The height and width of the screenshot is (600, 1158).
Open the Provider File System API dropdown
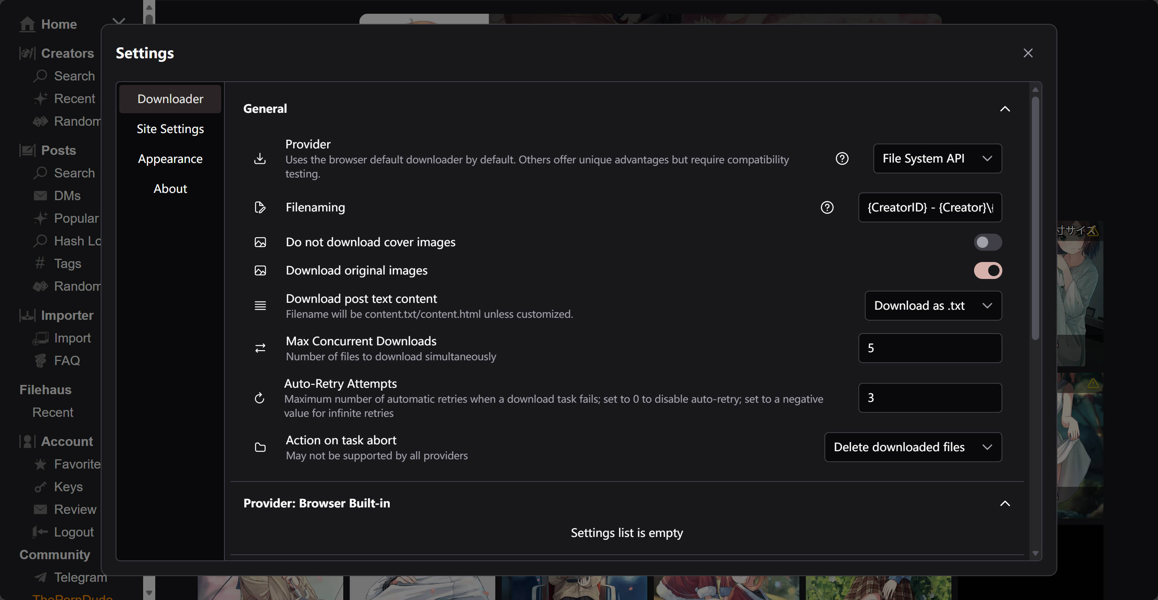tap(937, 158)
